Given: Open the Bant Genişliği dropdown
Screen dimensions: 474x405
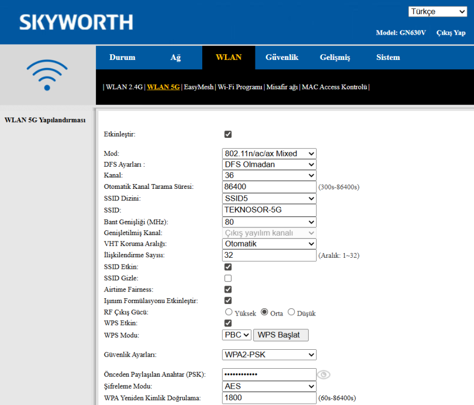Looking at the screenshot, I should 269,221.
